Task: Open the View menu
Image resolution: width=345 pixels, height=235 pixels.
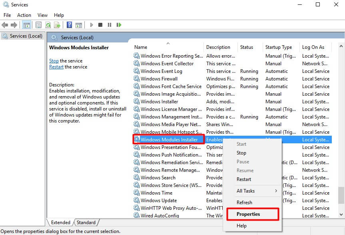Action: click(42, 15)
